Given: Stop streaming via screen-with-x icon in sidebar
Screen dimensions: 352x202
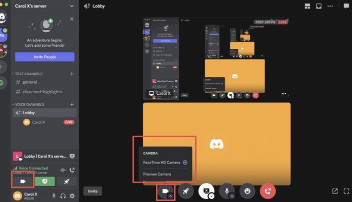Looking at the screenshot, I should click(72, 156).
